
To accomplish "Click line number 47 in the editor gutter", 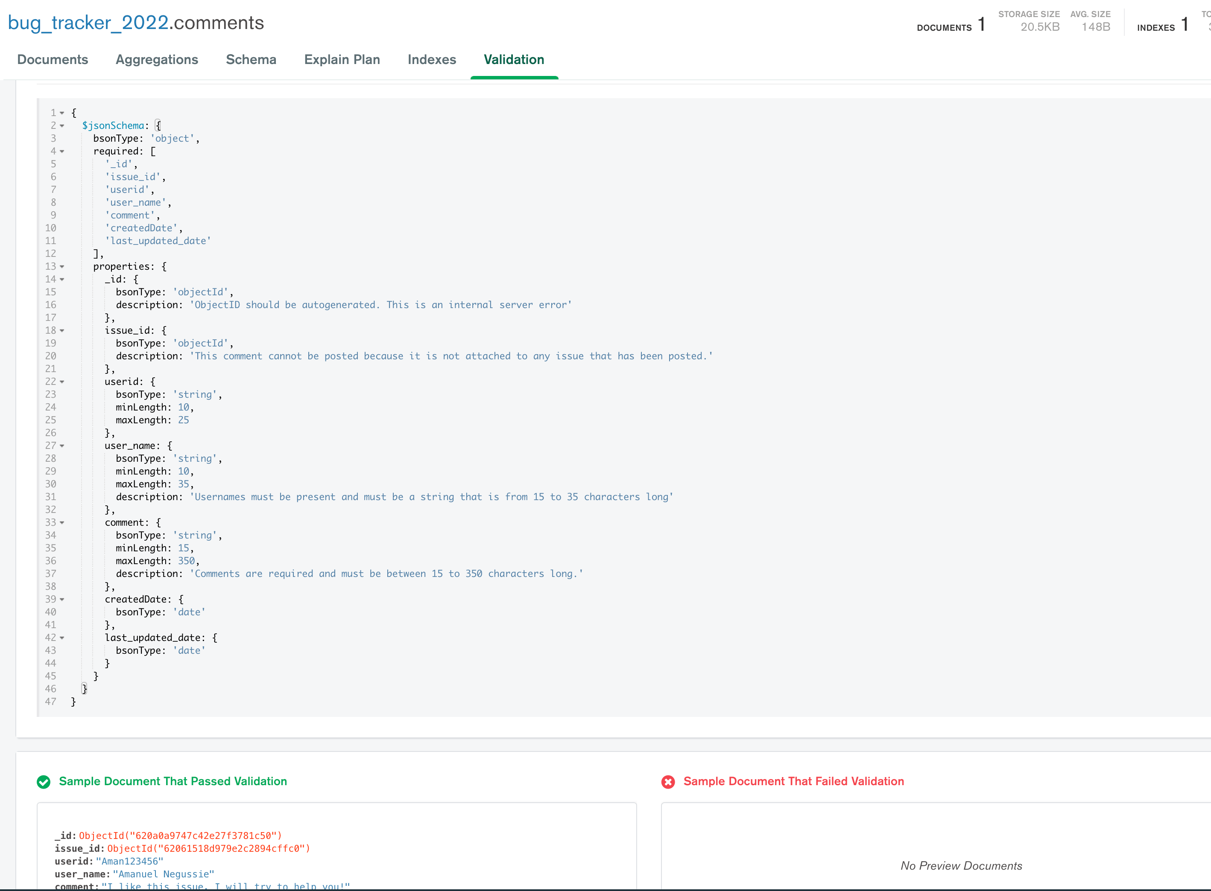I will (51, 702).
